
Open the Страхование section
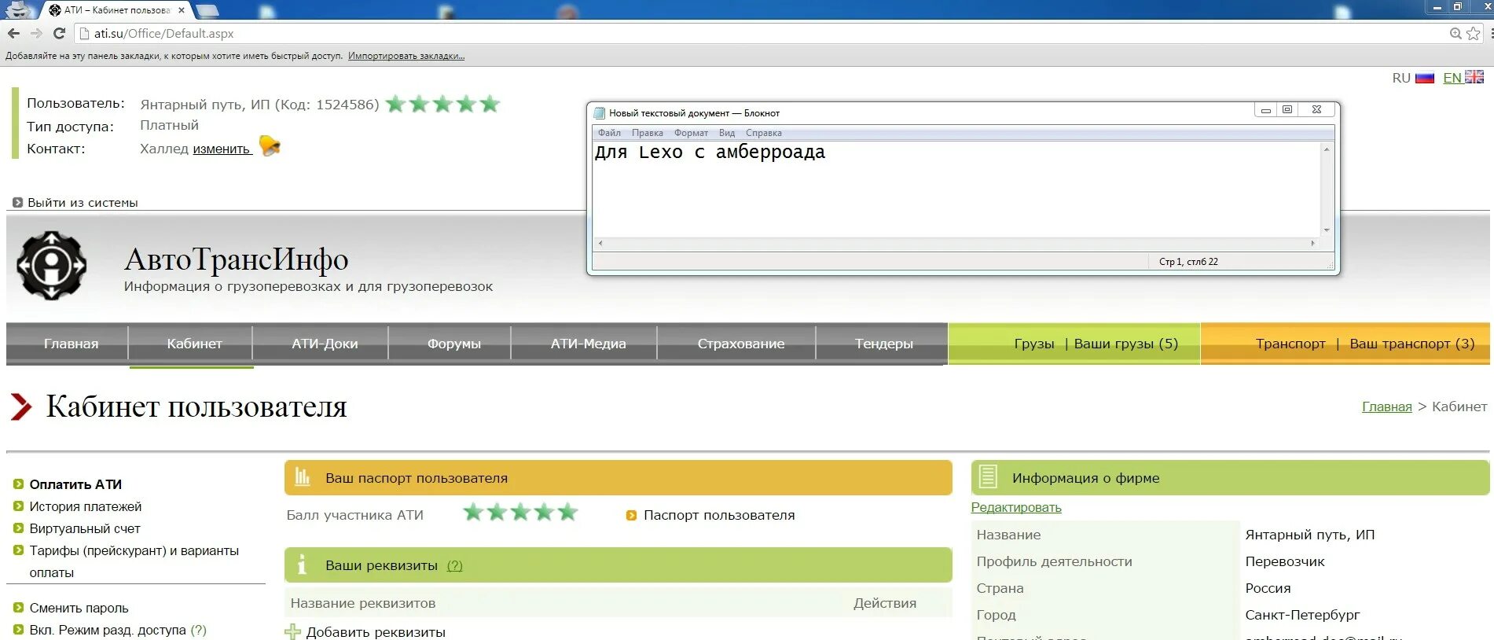click(741, 344)
